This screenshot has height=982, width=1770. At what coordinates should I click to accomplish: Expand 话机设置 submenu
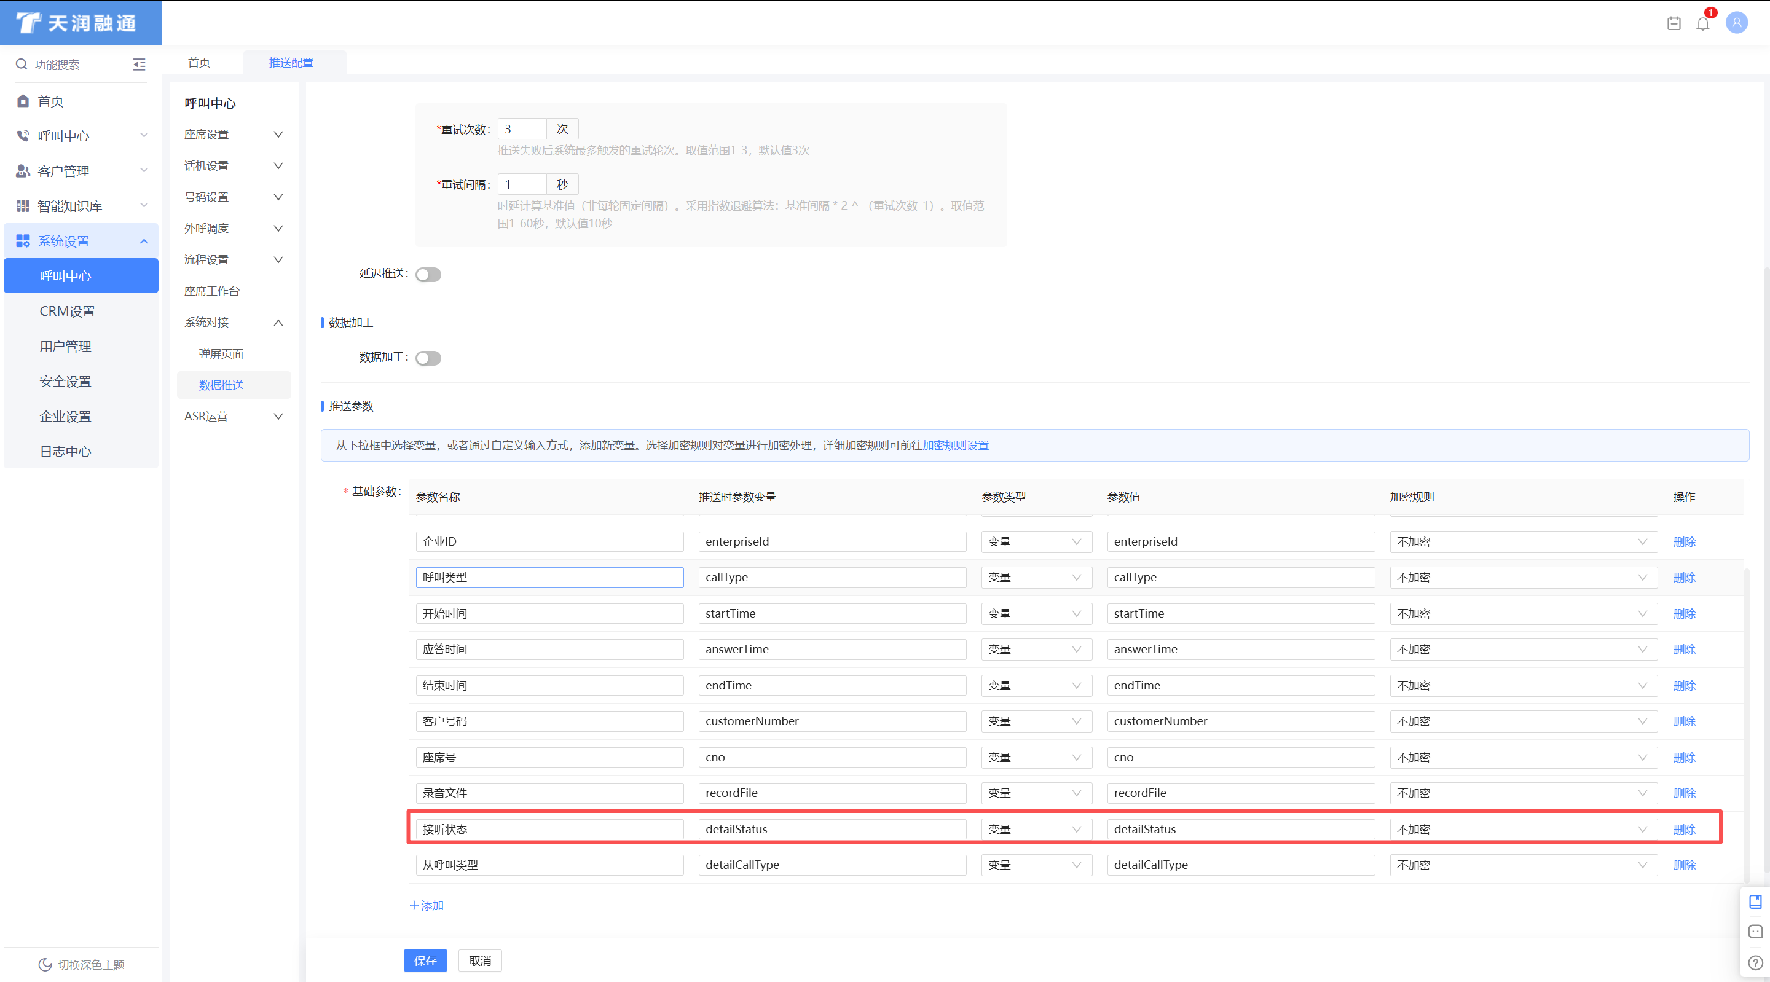pyautogui.click(x=278, y=166)
